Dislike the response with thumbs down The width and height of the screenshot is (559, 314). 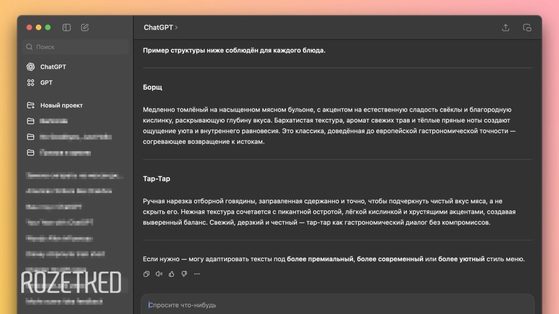(184, 274)
